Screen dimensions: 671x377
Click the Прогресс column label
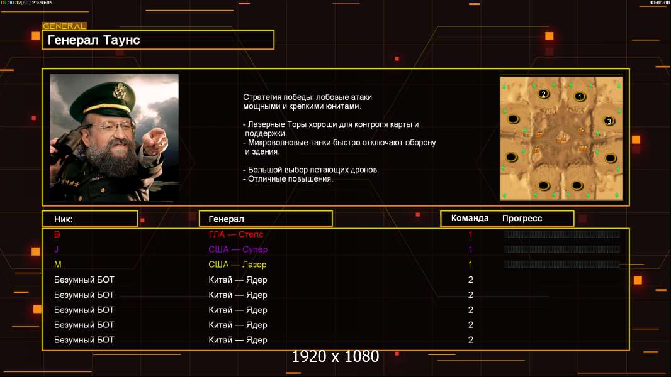pos(522,219)
